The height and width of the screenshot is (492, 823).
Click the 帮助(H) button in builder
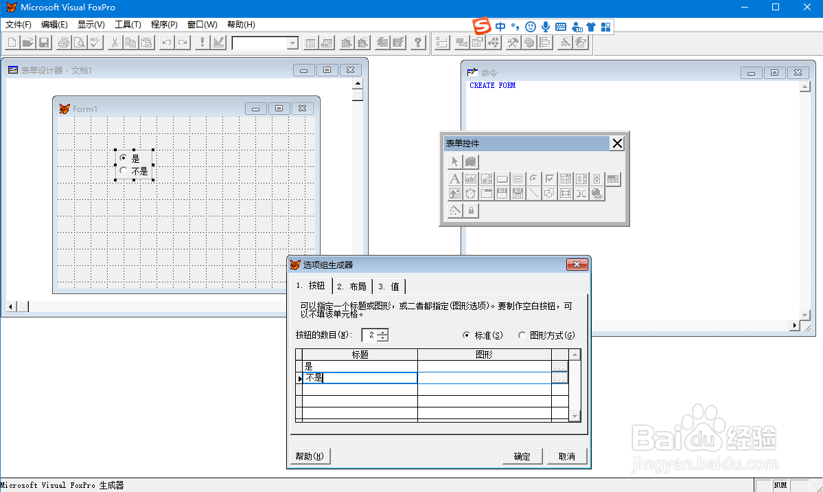click(x=310, y=456)
